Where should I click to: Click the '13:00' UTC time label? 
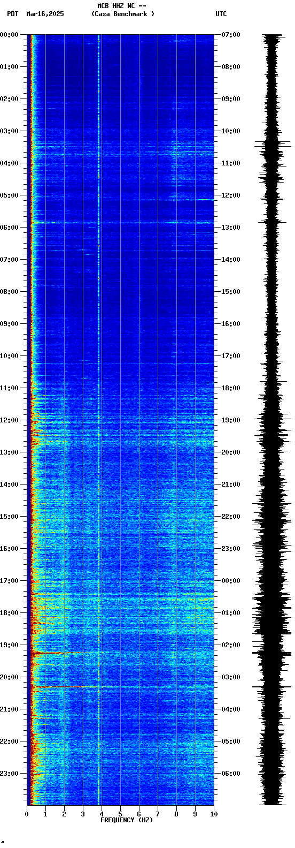click(231, 228)
